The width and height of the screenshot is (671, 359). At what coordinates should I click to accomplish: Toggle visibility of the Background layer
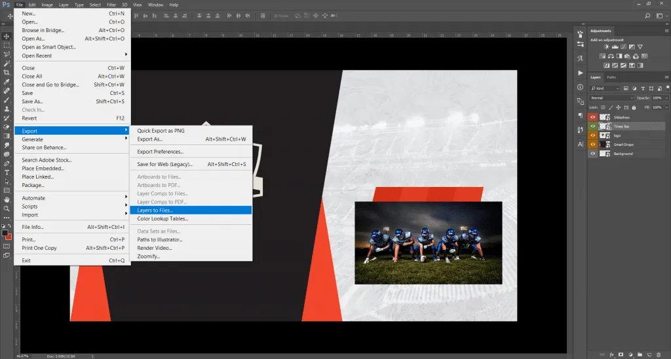(593, 154)
